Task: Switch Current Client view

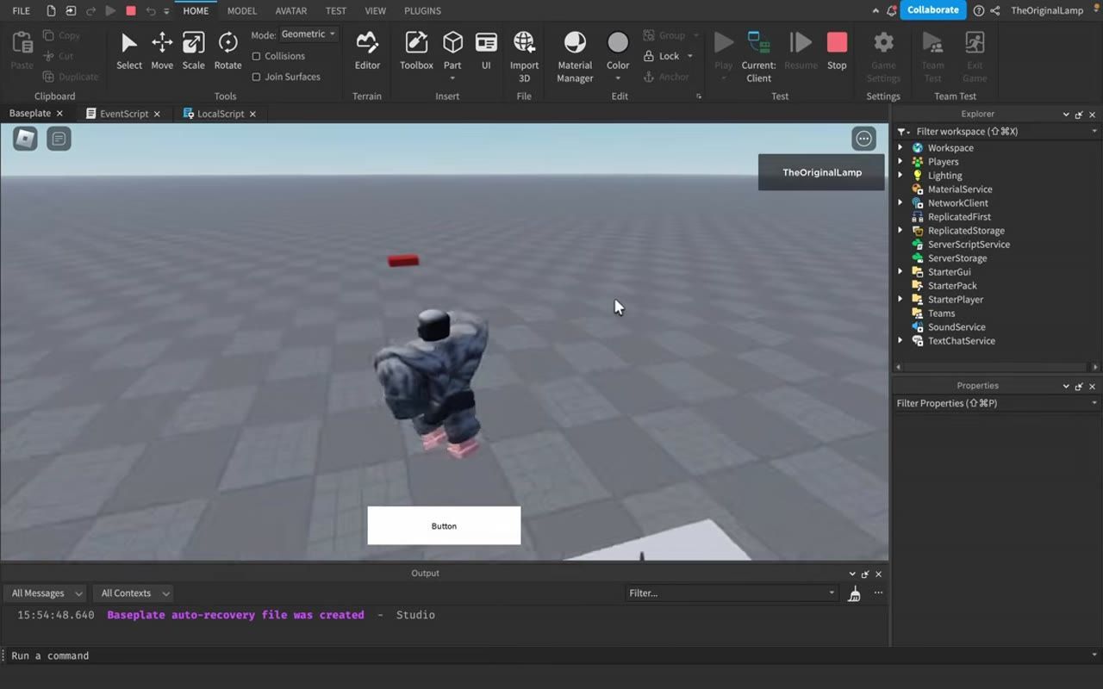Action: pos(758,57)
